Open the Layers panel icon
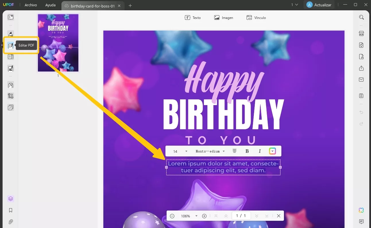The width and height of the screenshot is (371, 228). [11, 199]
